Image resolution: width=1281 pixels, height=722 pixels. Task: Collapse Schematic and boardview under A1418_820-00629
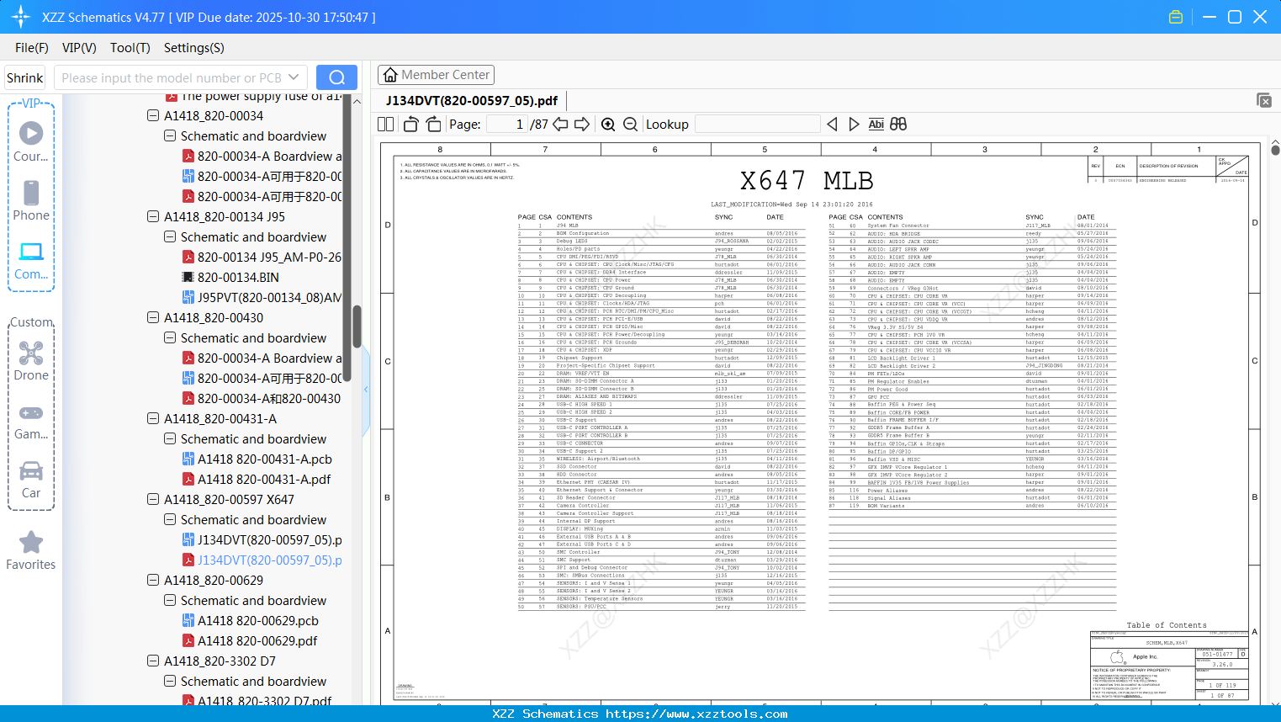pos(170,600)
